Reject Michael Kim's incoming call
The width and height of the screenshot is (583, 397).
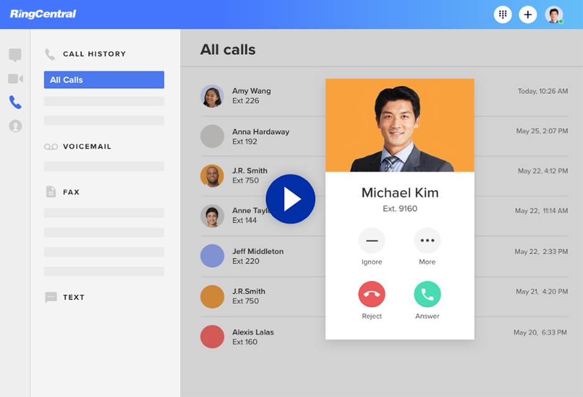point(372,294)
